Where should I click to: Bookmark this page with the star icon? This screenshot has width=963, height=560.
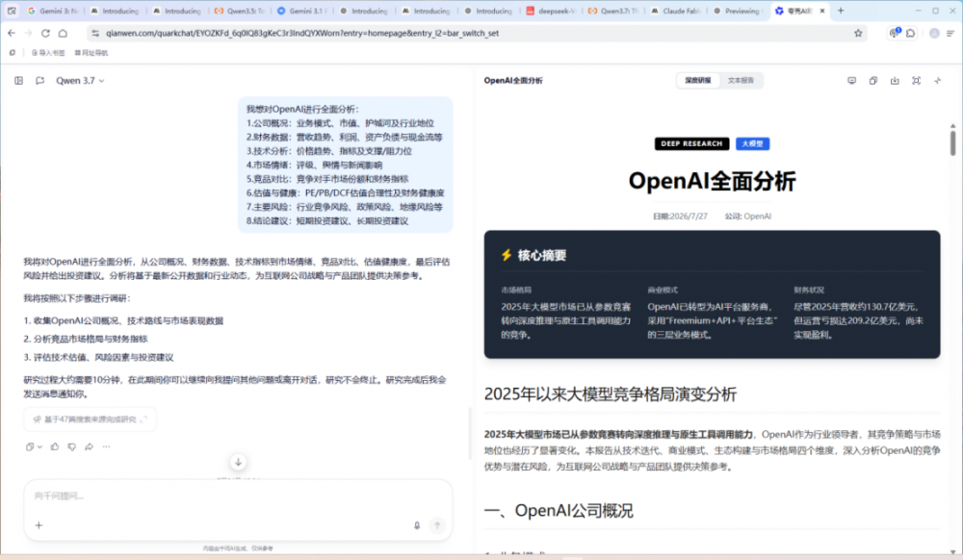tap(858, 33)
